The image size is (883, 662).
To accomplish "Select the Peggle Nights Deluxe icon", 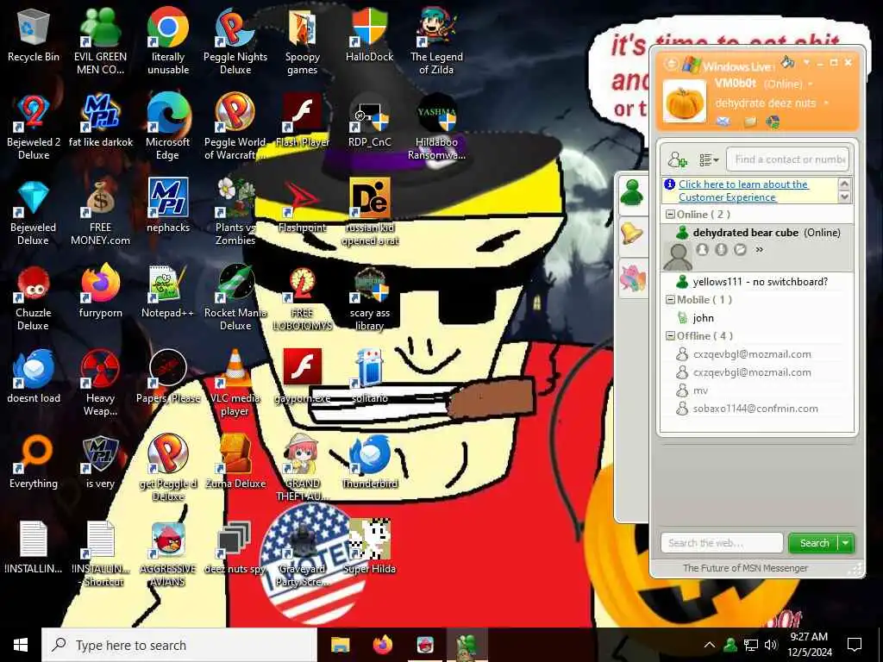I will (x=235, y=41).
